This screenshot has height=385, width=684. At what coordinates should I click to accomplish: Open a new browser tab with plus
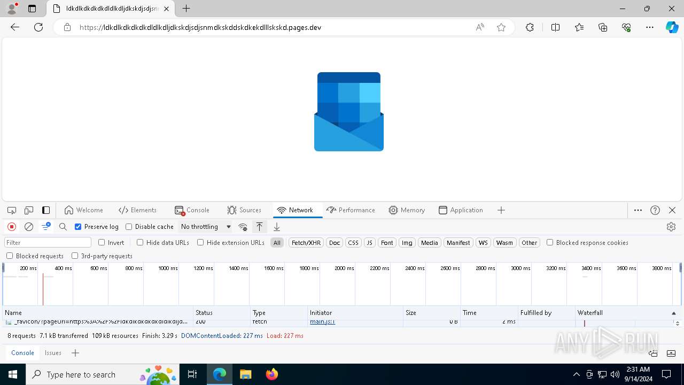point(186,9)
